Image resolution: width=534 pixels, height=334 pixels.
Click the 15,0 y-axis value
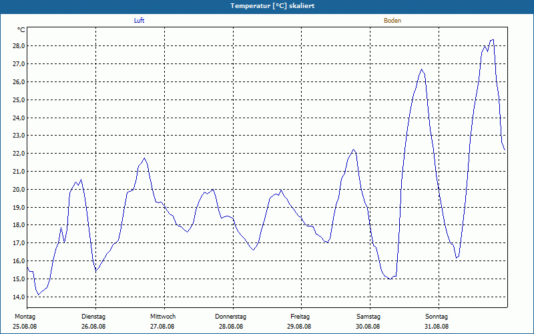[19, 279]
